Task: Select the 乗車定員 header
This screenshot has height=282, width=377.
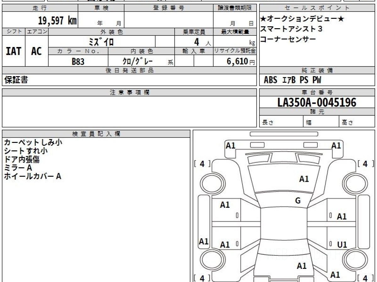Action: tap(194, 32)
